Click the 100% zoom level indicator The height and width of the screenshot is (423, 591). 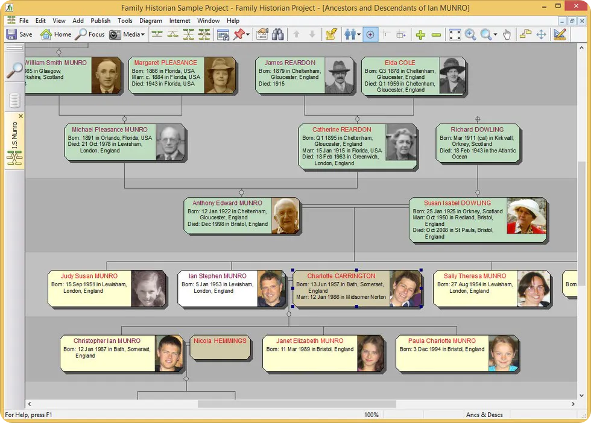371,415
